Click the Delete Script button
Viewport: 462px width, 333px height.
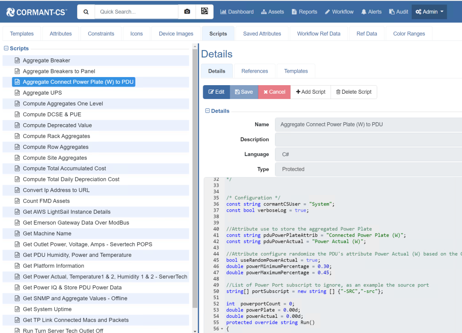(353, 92)
